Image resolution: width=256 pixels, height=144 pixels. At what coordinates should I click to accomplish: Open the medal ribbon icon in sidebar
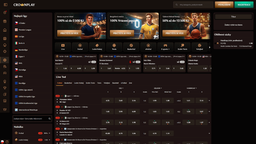click(x=5, y=82)
